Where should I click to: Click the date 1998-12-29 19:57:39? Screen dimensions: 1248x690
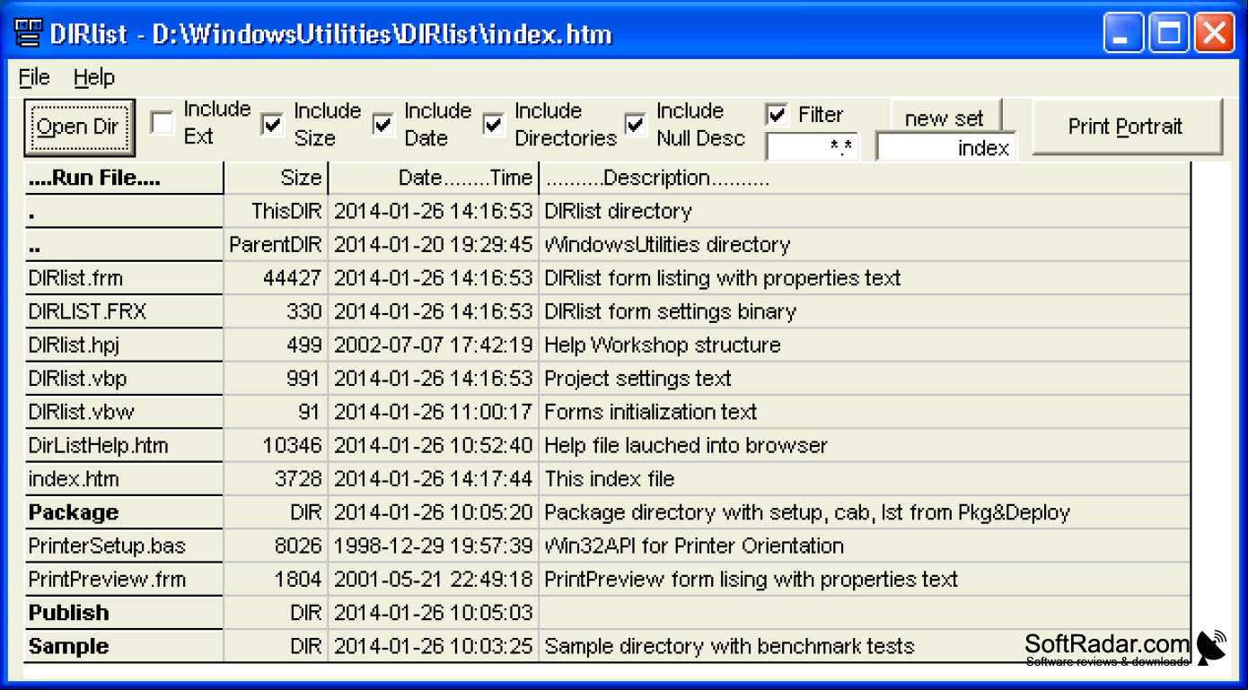click(x=434, y=546)
